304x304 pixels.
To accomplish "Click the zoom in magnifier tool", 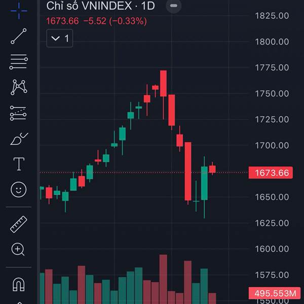I will click(x=19, y=249).
